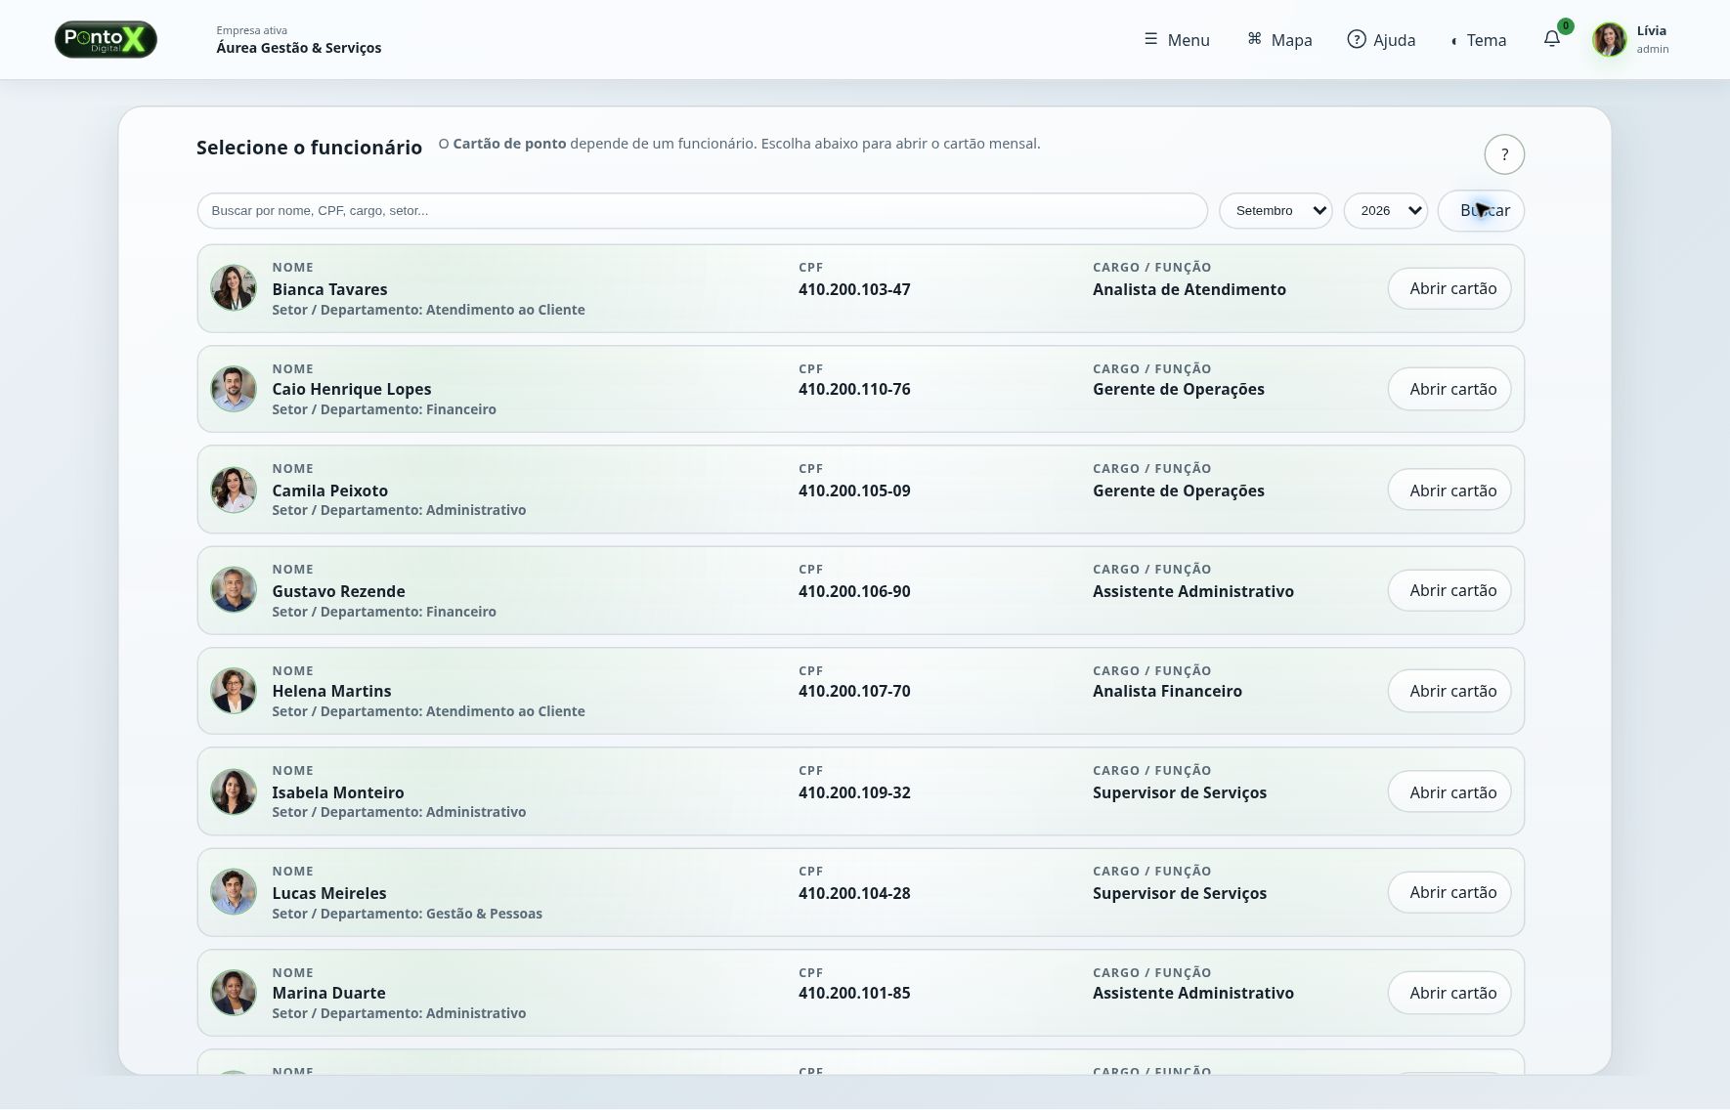Click Bianca Tavares's profile photo
Viewport: 1730px width, 1110px height.
pyautogui.click(x=234, y=288)
